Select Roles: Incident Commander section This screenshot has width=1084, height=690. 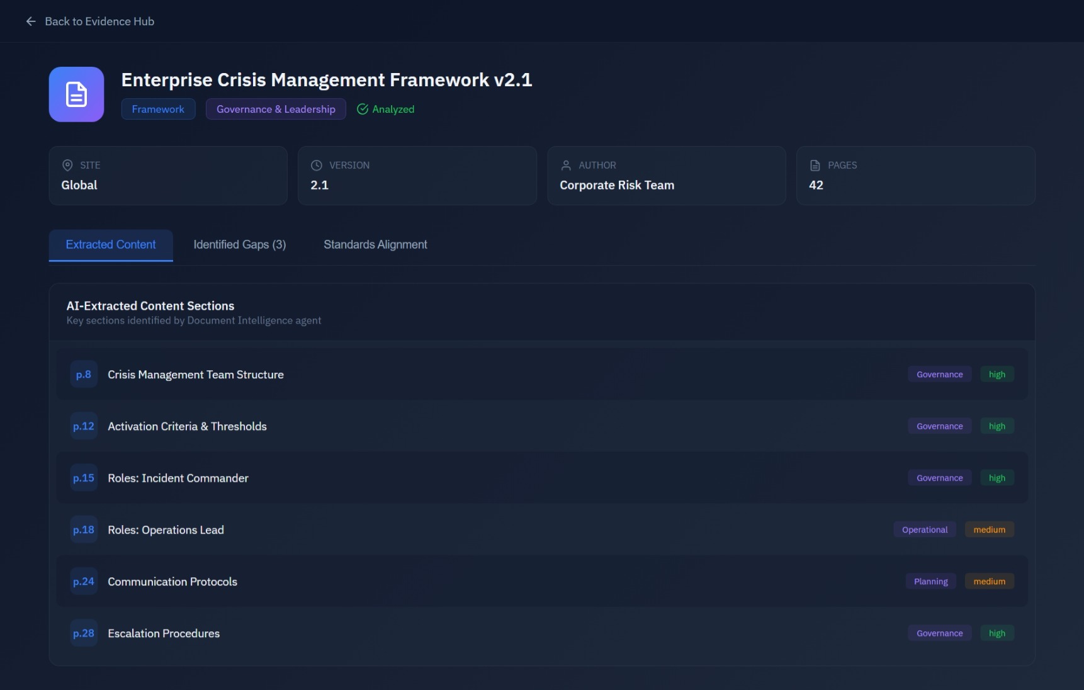point(178,478)
